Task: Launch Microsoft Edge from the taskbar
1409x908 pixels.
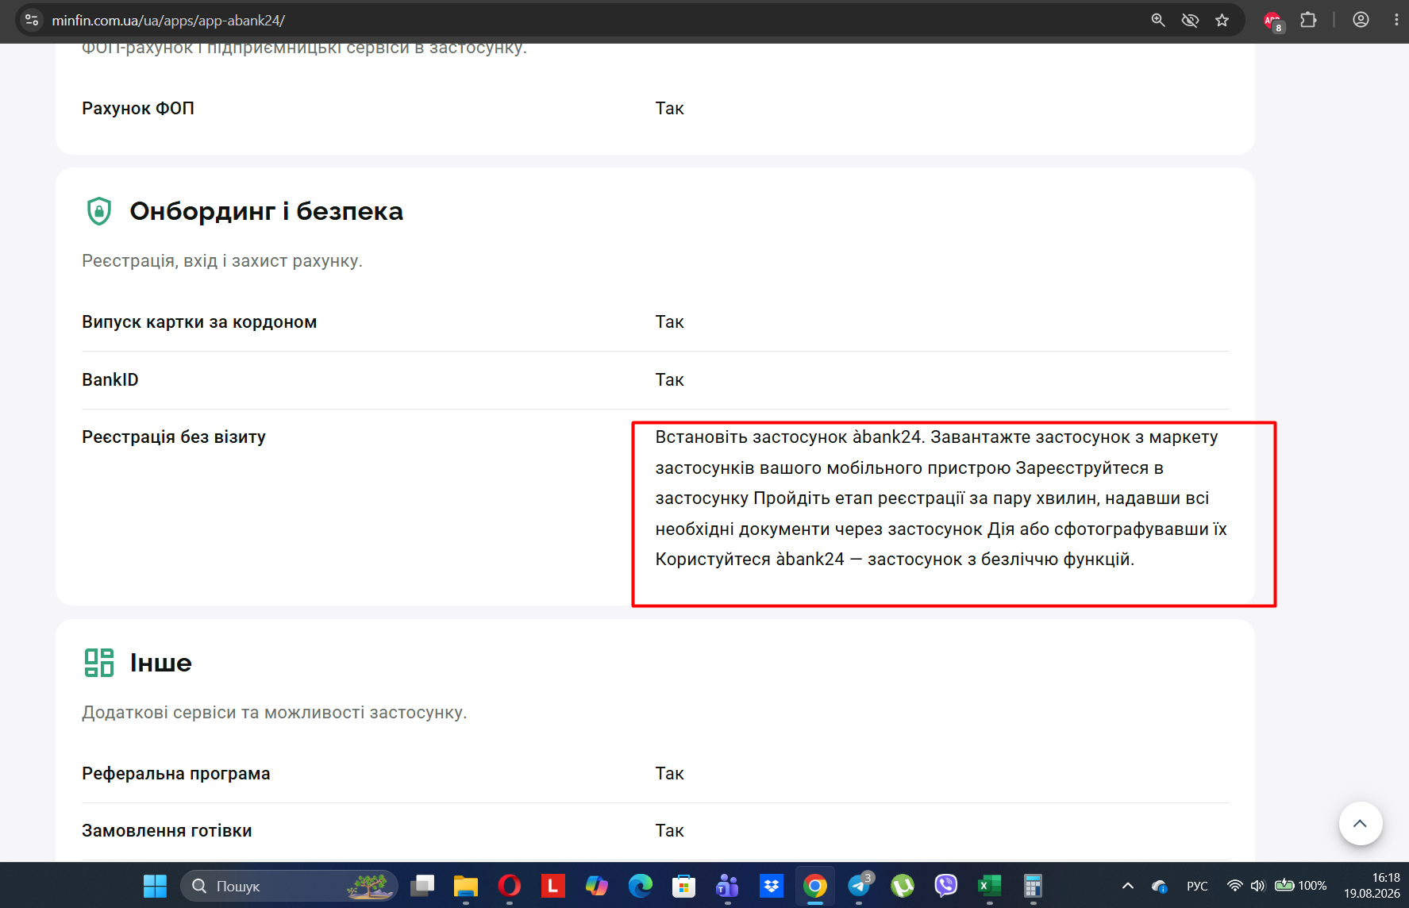Action: click(x=641, y=886)
